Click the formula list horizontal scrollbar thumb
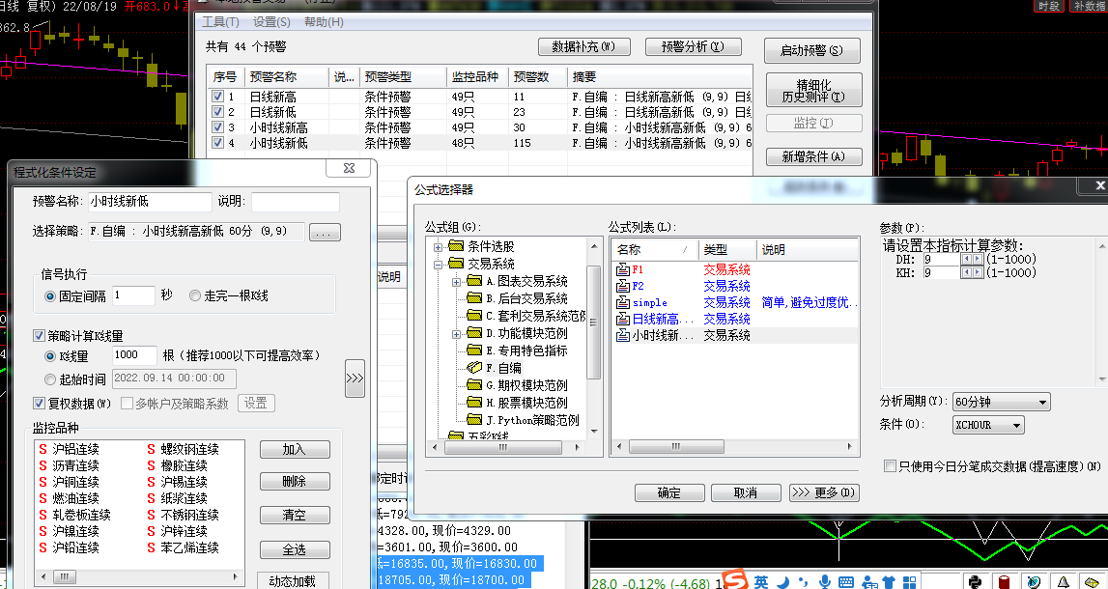Screen dimensions: 1108x589 (676, 446)
